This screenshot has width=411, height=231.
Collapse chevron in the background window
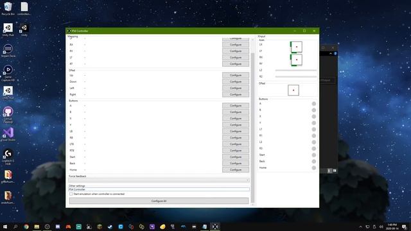coord(331,53)
